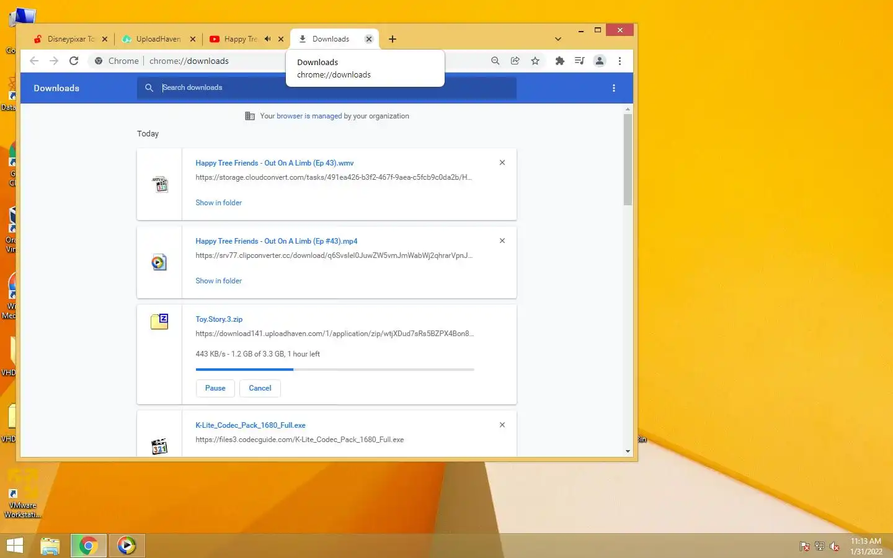Reload the Downloads page
The image size is (893, 558).
pos(74,61)
